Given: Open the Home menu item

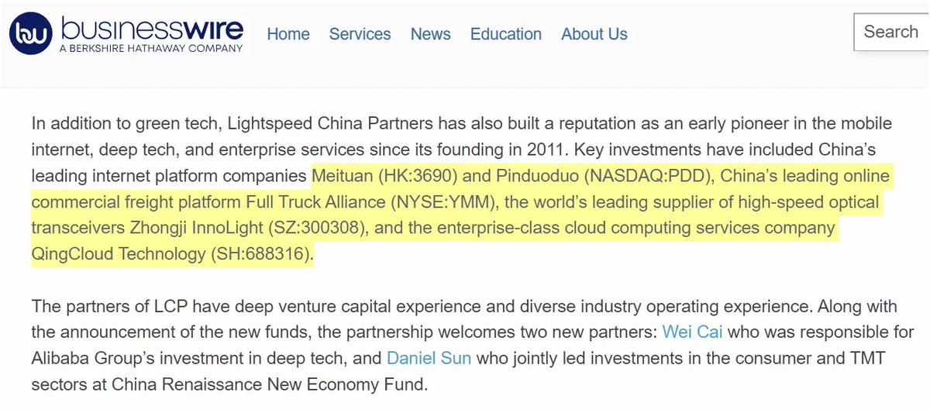Looking at the screenshot, I should coord(288,34).
